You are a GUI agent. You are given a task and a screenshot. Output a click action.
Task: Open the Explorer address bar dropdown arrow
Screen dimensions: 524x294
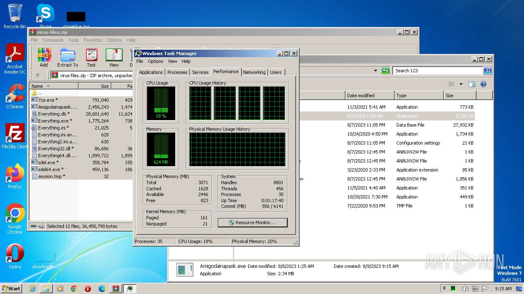375,71
